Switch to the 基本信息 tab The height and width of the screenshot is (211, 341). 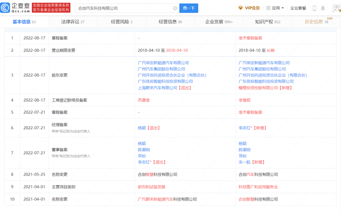pyautogui.click(x=24, y=22)
